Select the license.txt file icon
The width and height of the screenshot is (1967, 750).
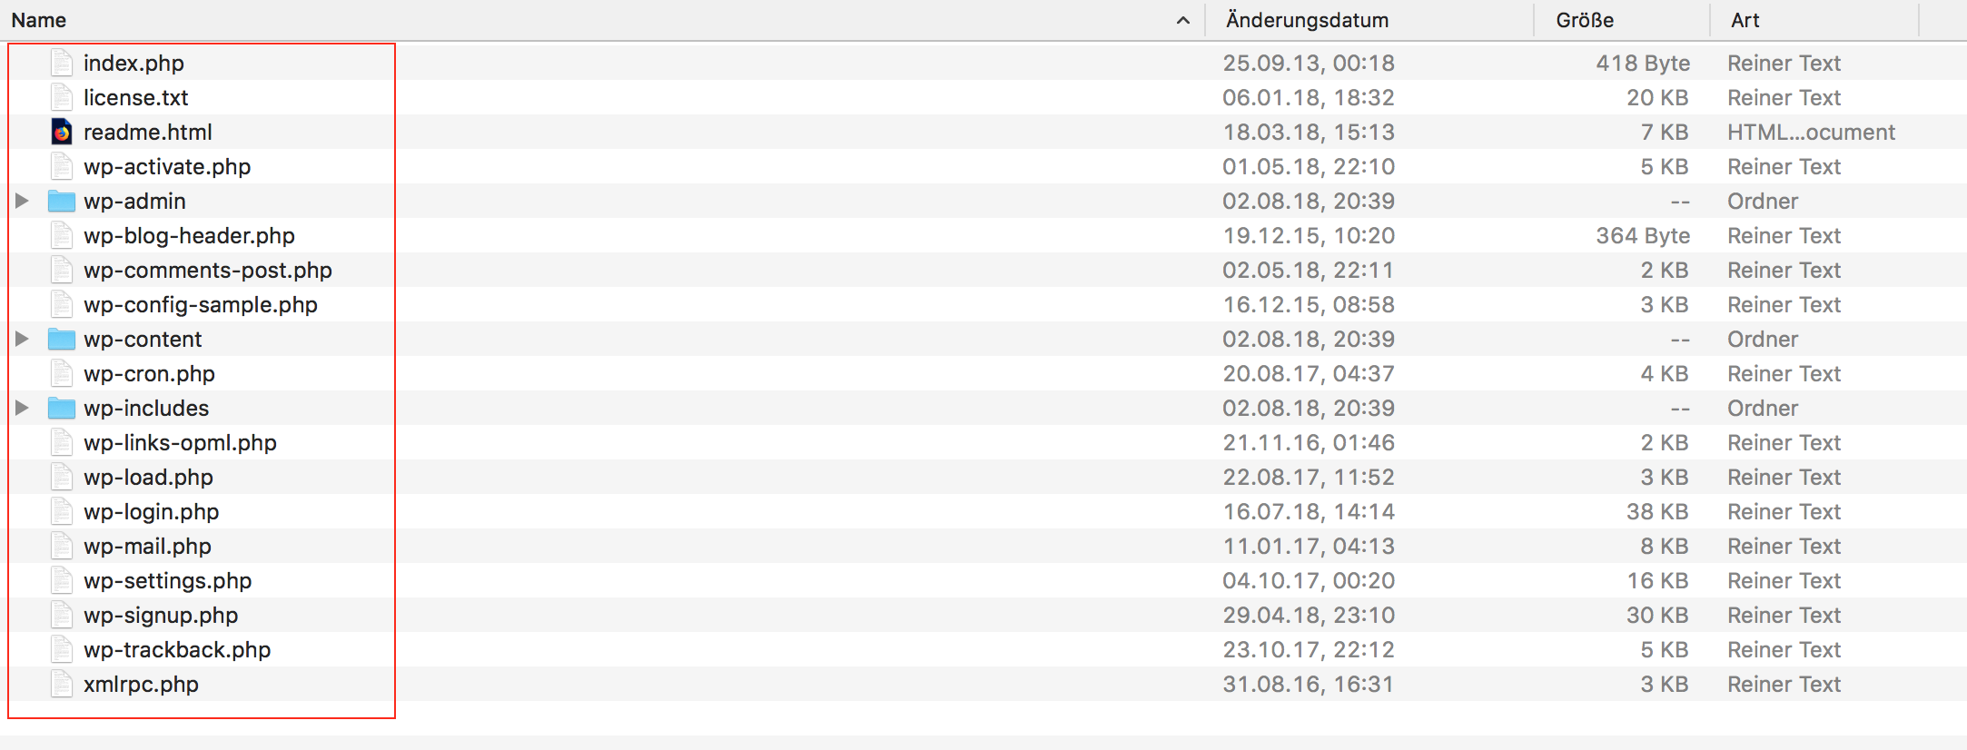62,98
